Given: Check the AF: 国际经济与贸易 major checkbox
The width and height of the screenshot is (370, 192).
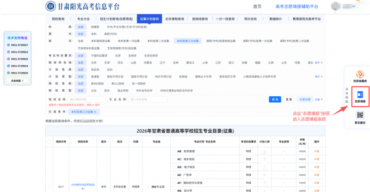Looking at the screenshot, I should pos(174,183).
